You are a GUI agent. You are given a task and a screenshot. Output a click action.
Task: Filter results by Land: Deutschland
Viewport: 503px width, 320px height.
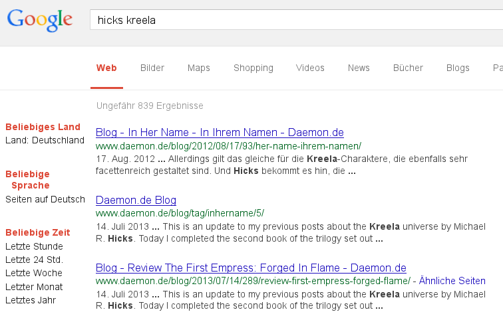45,140
